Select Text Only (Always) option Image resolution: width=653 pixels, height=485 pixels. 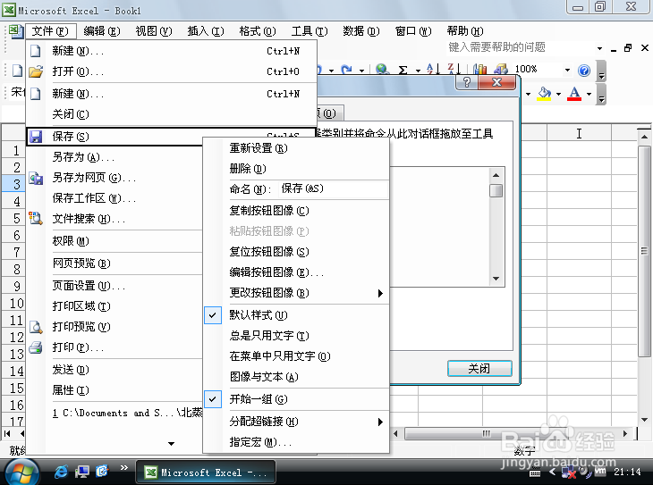click(x=297, y=336)
